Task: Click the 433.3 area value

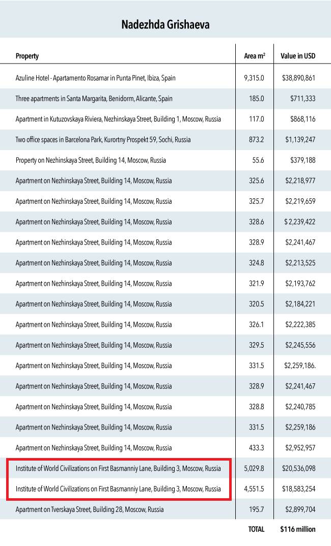Action: click(257, 448)
